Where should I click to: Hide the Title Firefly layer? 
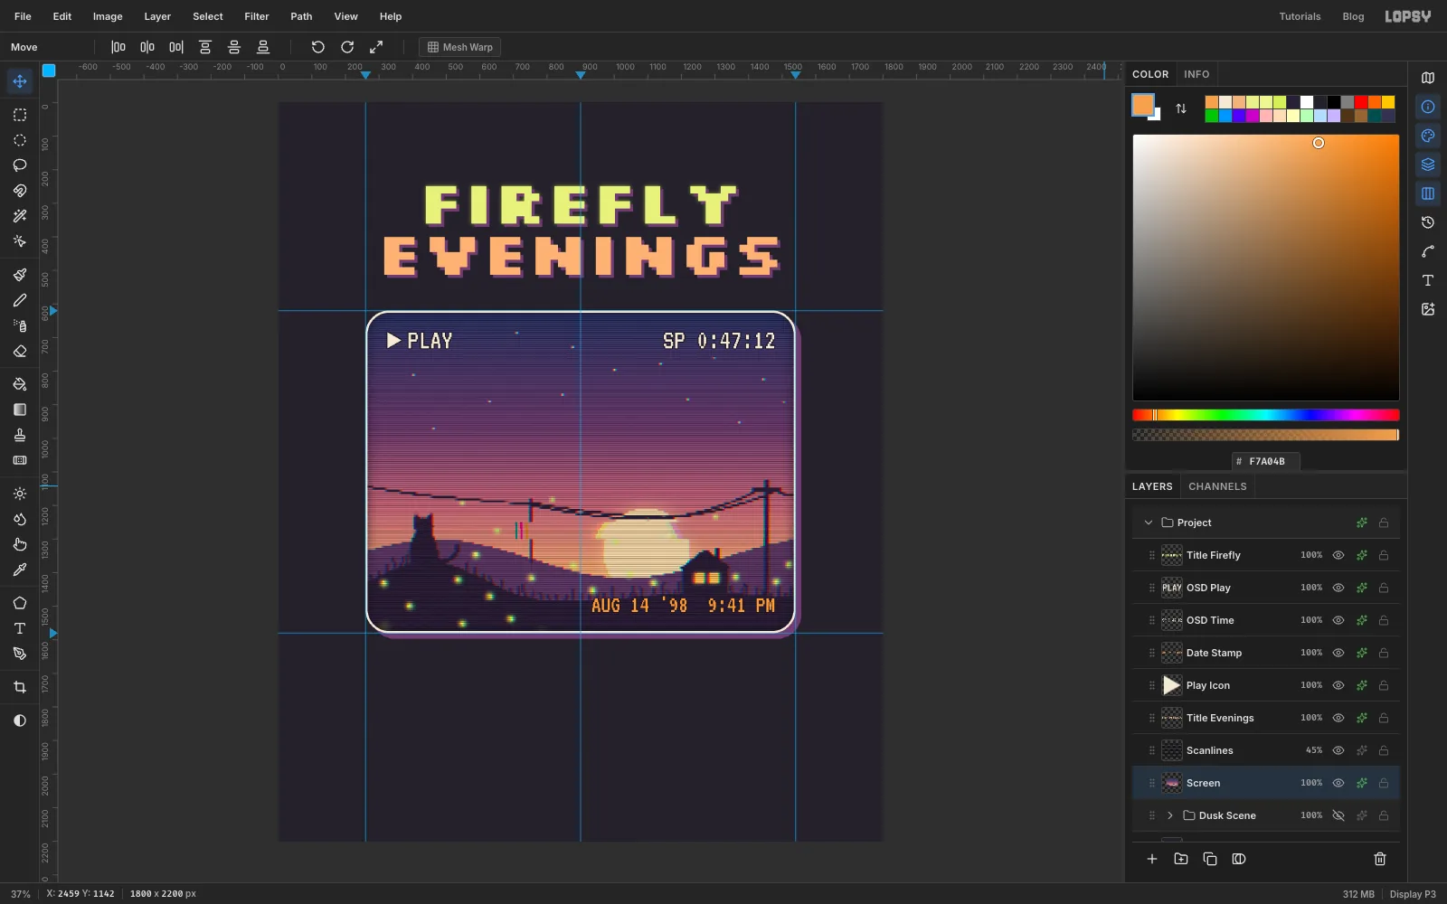1338,555
